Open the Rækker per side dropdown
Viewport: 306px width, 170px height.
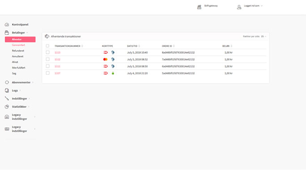click(263, 36)
